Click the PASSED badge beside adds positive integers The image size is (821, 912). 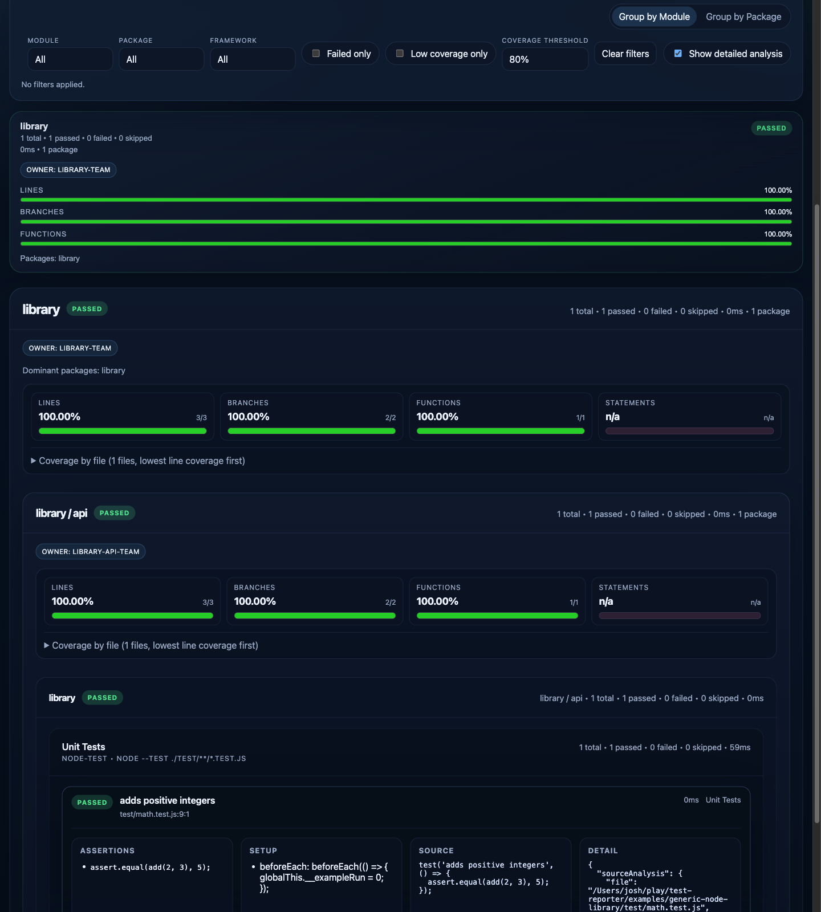click(x=92, y=803)
